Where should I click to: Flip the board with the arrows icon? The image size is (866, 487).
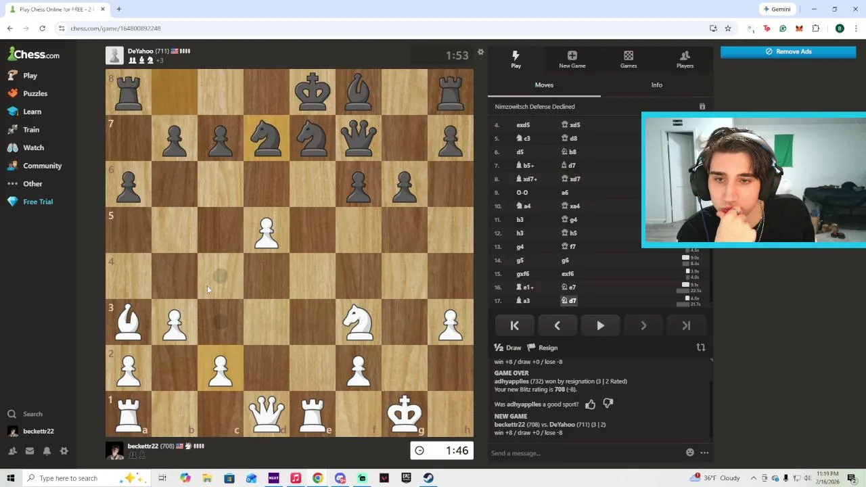point(701,348)
